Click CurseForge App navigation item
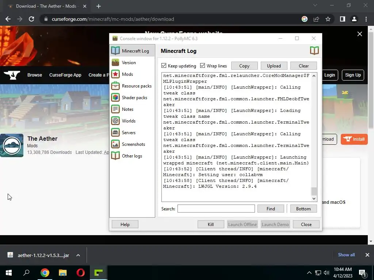The width and height of the screenshot is (374, 280). [x=65, y=75]
